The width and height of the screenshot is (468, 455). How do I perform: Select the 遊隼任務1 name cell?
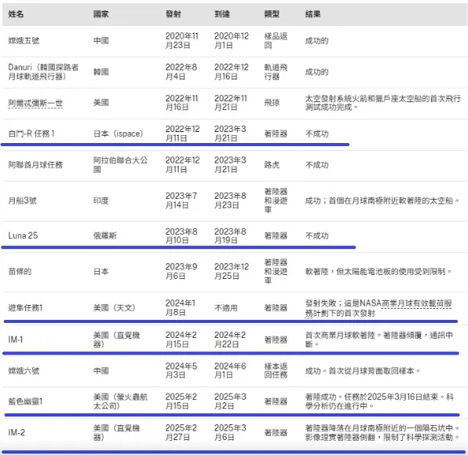point(25,308)
